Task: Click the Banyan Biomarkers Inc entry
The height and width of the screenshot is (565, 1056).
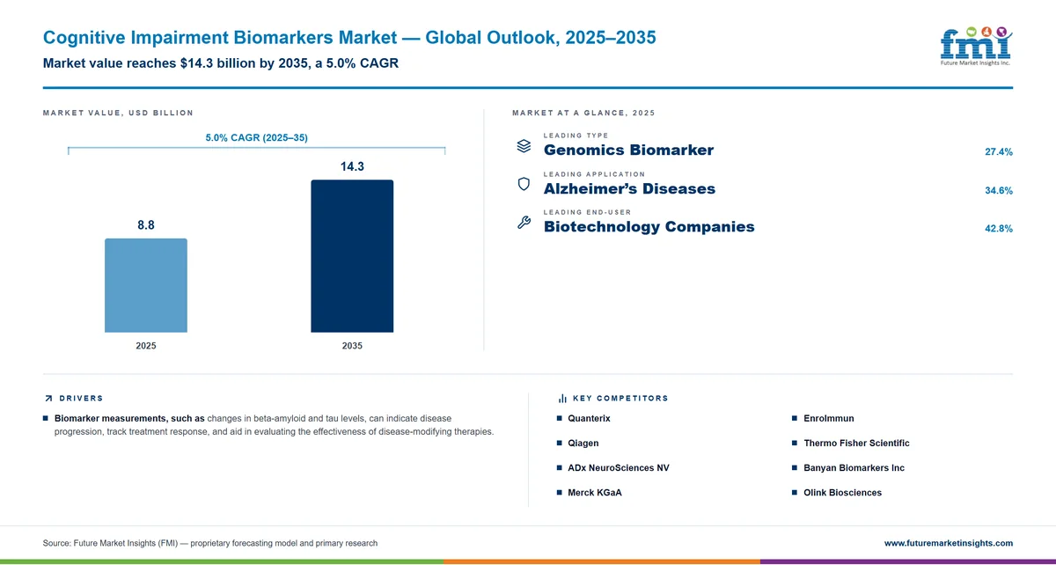Action: click(854, 468)
